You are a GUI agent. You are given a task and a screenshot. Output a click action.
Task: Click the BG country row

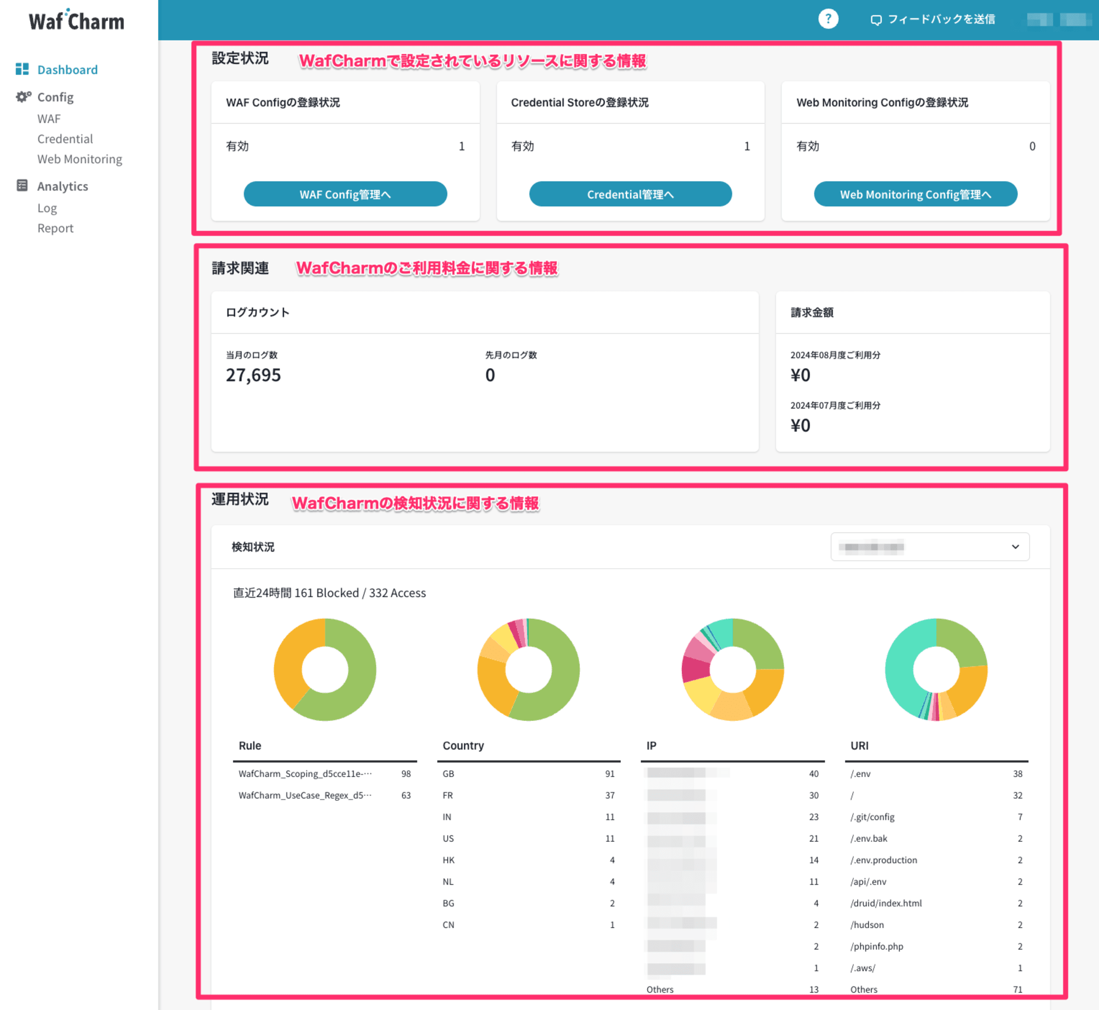click(x=529, y=903)
